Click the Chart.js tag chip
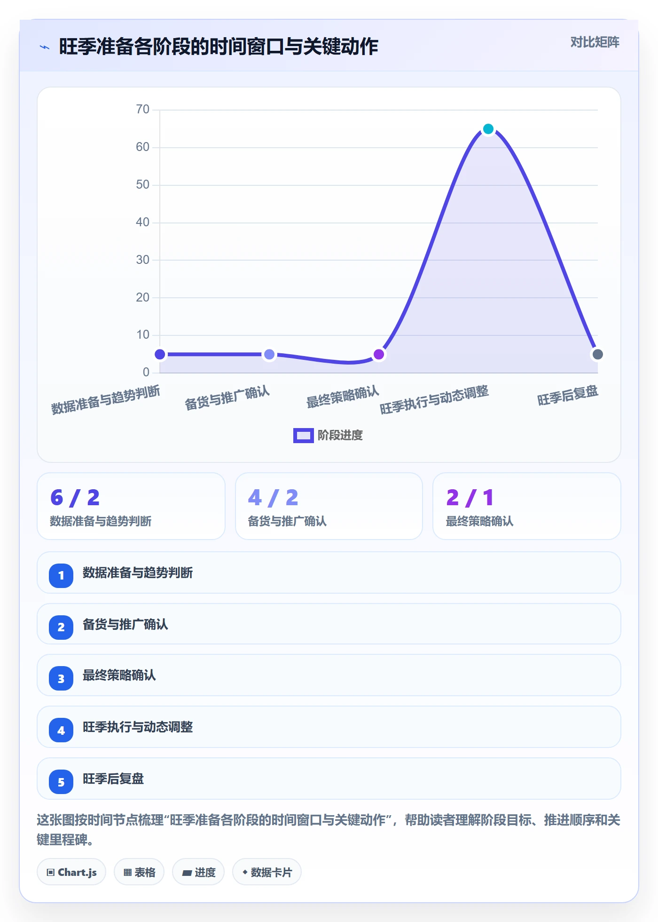This screenshot has height=922, width=658. pyautogui.click(x=71, y=872)
